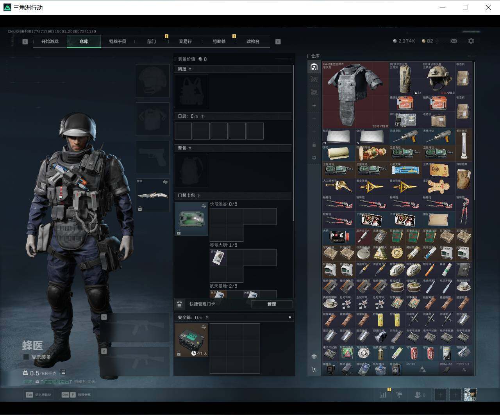Show help for 背包 backpack section
Viewport: 500px width, 415px height.
(x=190, y=148)
